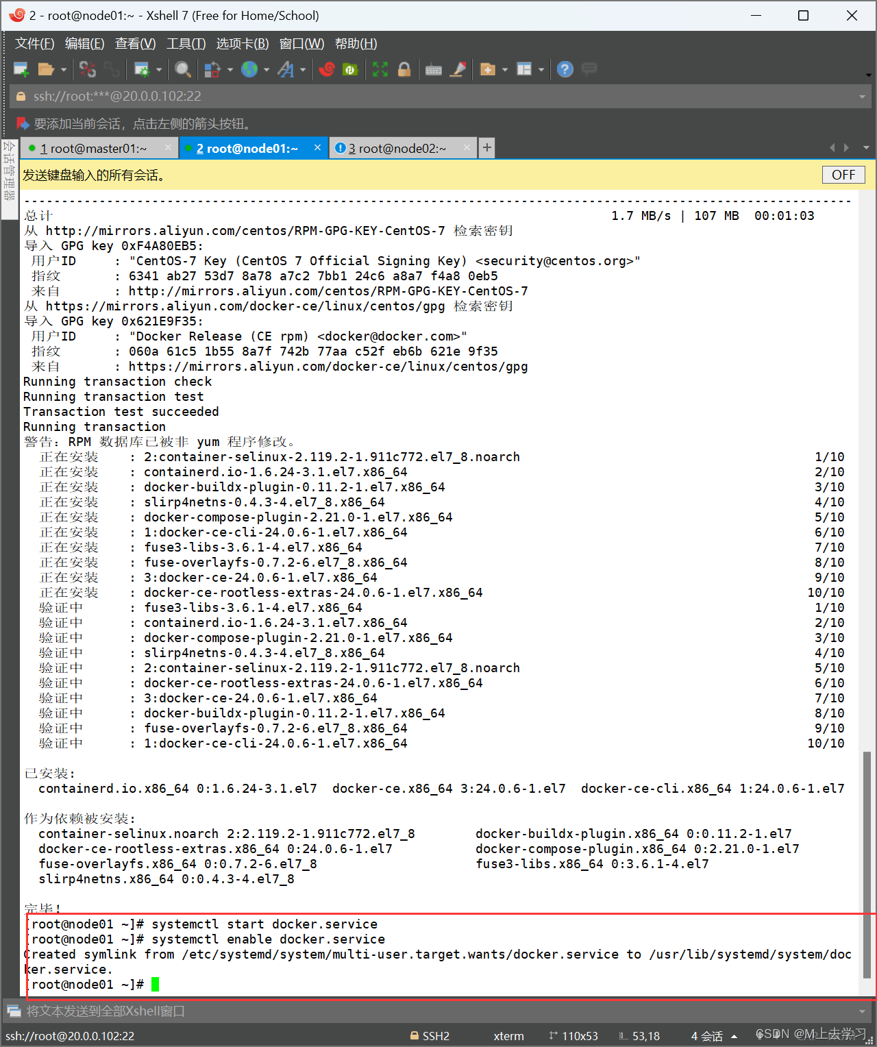This screenshot has height=1047, width=877.
Task: Click the new file transfer folder icon
Action: [x=488, y=69]
